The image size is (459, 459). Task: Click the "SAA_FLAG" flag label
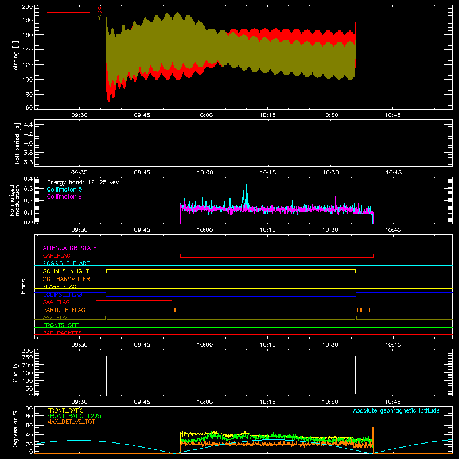point(56,302)
